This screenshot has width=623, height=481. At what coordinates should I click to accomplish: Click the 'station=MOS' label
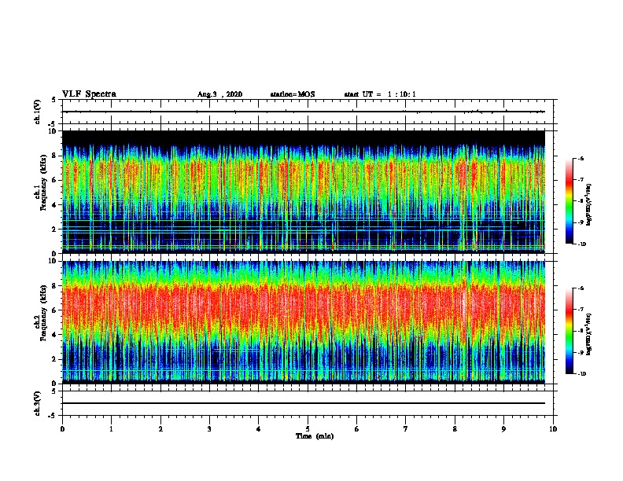tap(293, 94)
